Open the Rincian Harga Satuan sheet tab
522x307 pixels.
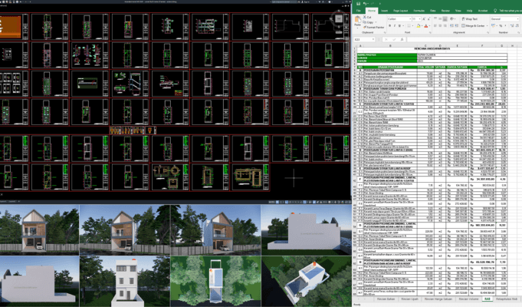click(438, 299)
